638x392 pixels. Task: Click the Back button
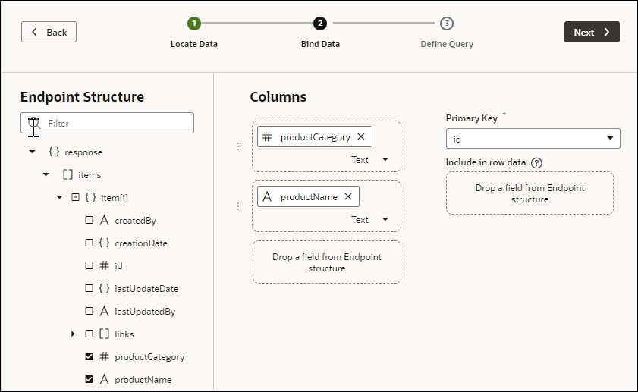pos(49,32)
